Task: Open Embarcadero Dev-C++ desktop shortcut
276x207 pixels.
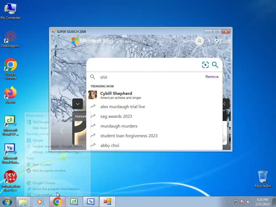Action: coord(11,181)
